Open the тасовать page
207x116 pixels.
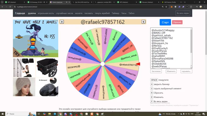coord(89,13)
